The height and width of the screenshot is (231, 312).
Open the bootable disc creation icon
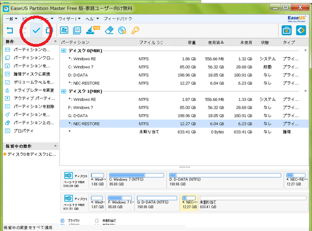coord(122,31)
